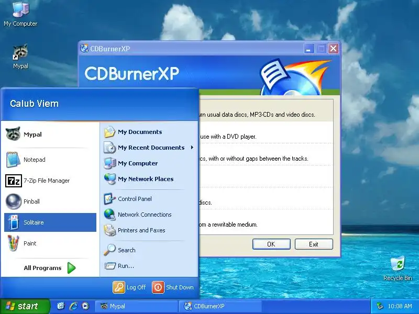Open Recycle Bin on the desktop
Viewport: 419px width, 314px height.
pos(398,268)
